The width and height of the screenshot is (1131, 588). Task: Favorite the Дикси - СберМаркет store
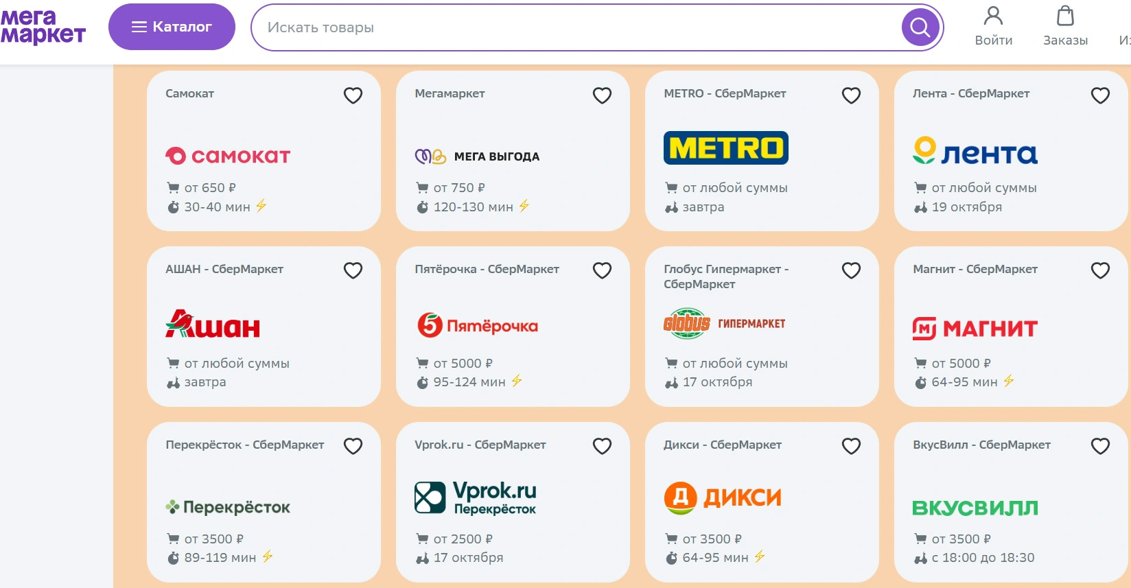coord(851,446)
